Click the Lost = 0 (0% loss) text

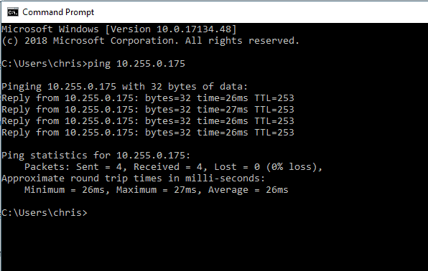pos(268,167)
